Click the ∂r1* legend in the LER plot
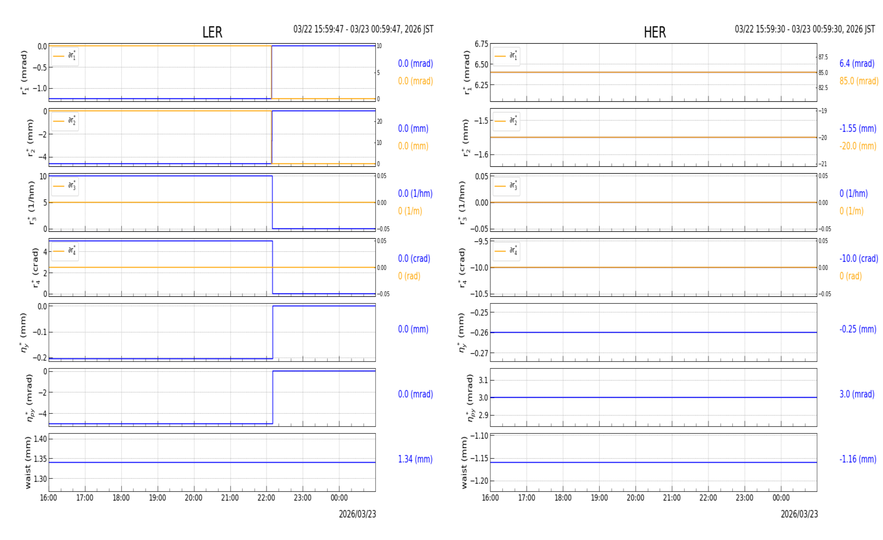 click(65, 56)
